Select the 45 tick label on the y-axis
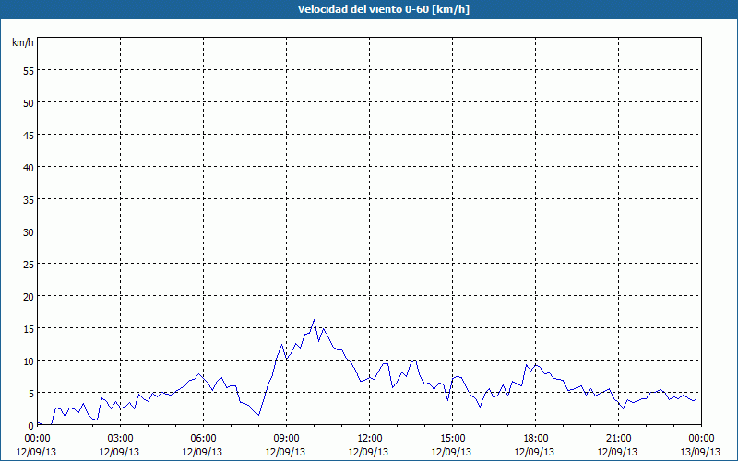The height and width of the screenshot is (461, 738). [28, 135]
